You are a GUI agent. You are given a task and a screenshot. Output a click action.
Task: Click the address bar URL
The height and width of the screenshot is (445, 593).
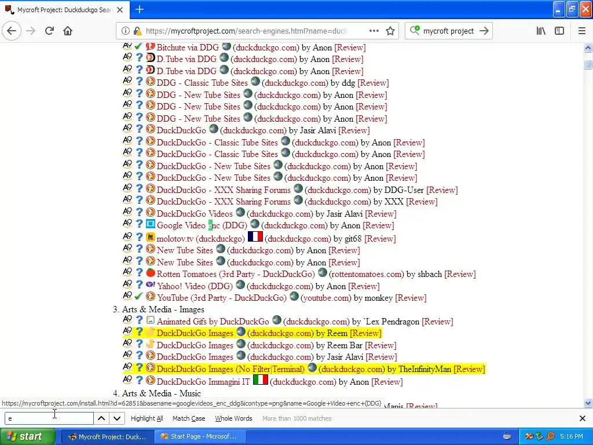pyautogui.click(x=247, y=31)
